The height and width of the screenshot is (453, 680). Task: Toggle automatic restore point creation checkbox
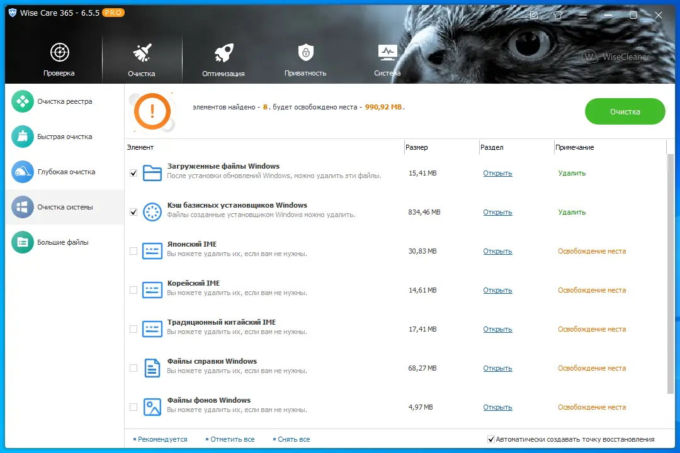click(491, 439)
